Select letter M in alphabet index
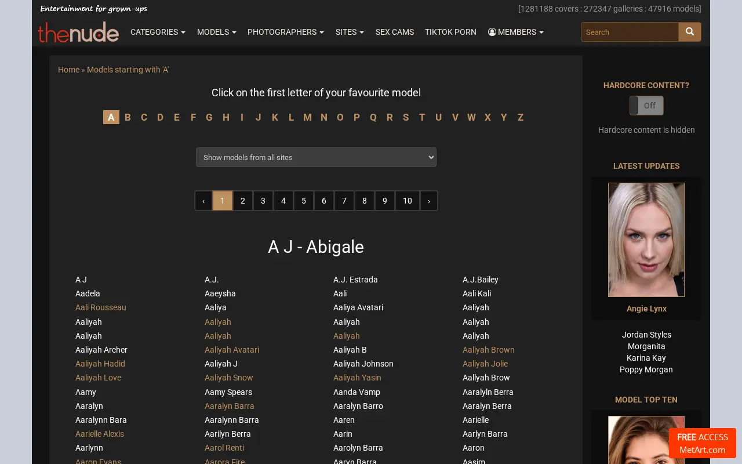Viewport: 742px width, 464px height. (x=307, y=117)
